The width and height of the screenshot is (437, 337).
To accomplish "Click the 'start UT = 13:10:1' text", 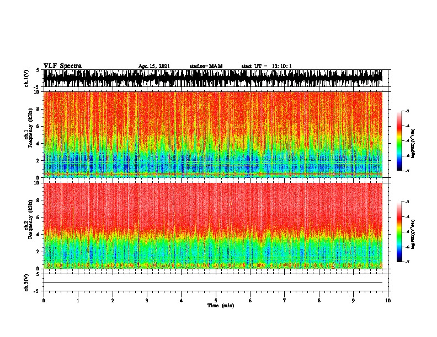I will click(x=267, y=66).
